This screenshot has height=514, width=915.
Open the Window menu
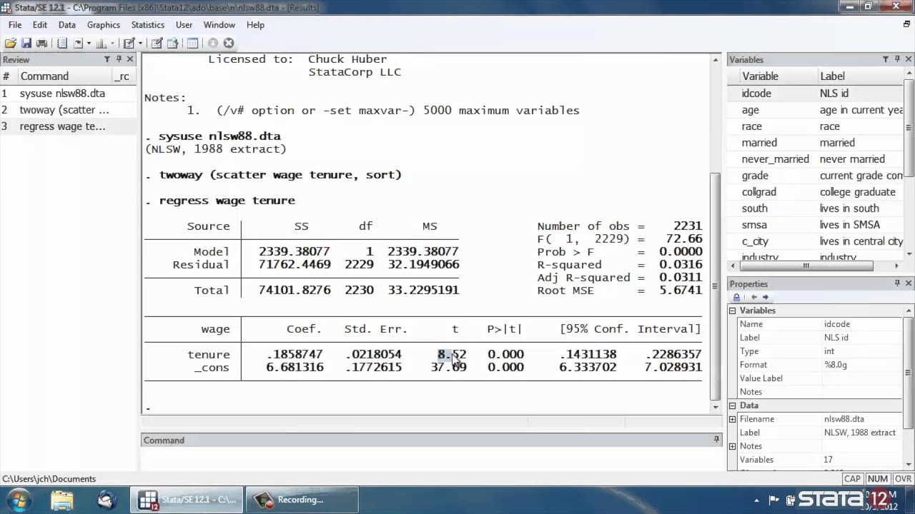coord(219,24)
